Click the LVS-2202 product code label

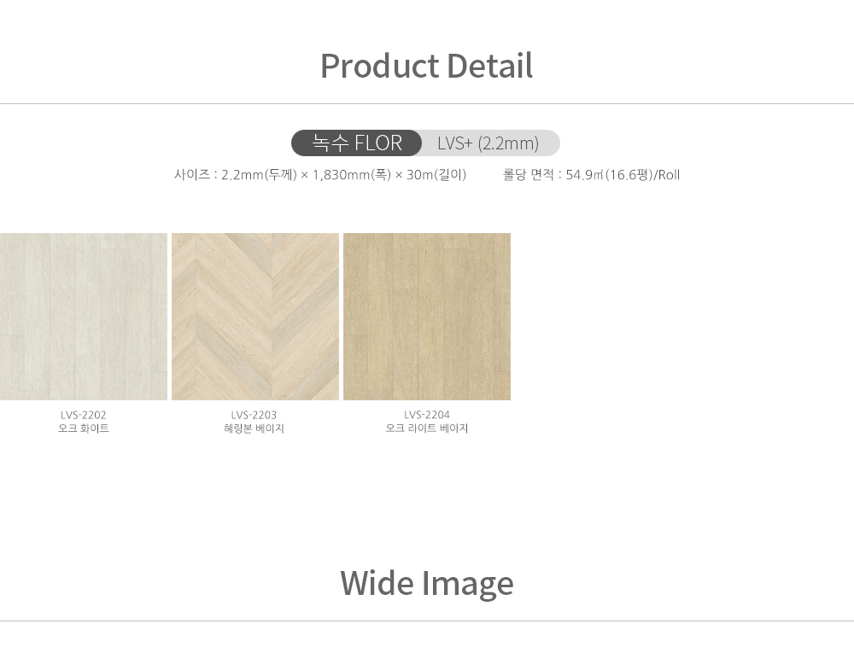tap(84, 415)
